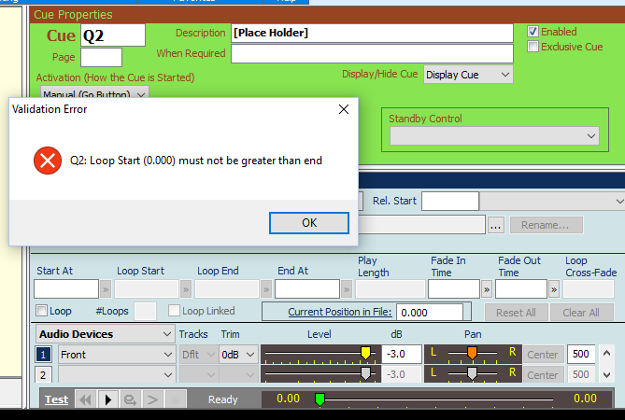Click the arrow button next to Fade Out Time
This screenshot has width=625, height=420.
(554, 288)
